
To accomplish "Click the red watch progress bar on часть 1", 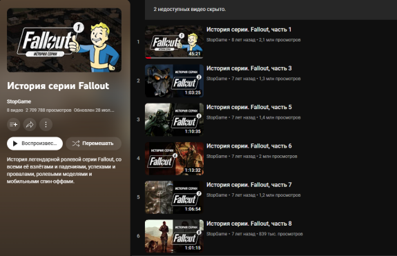I will (148, 58).
